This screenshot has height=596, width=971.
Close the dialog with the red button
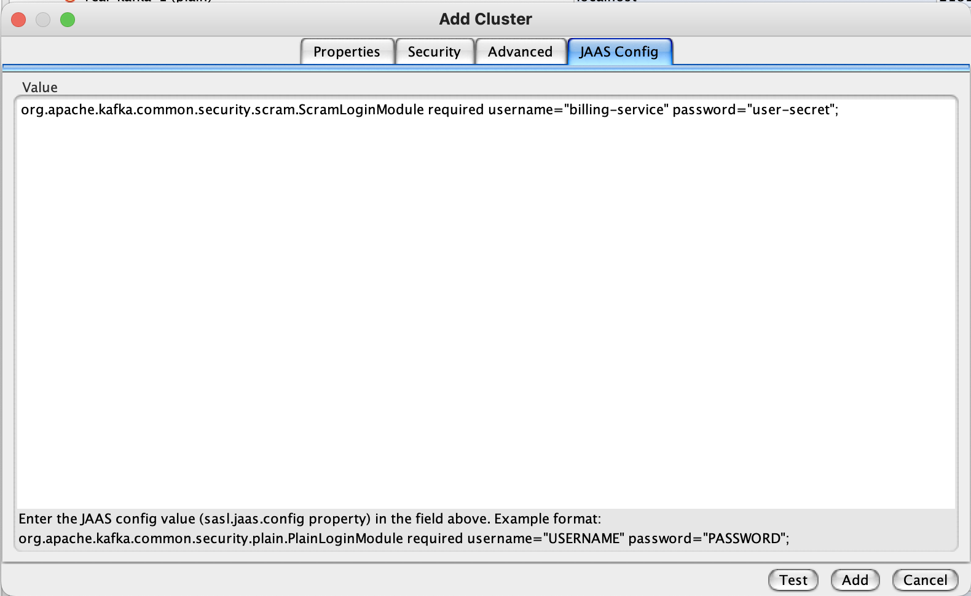(x=18, y=20)
